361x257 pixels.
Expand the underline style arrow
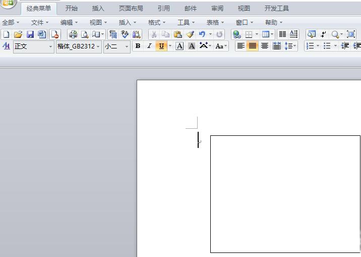170,46
